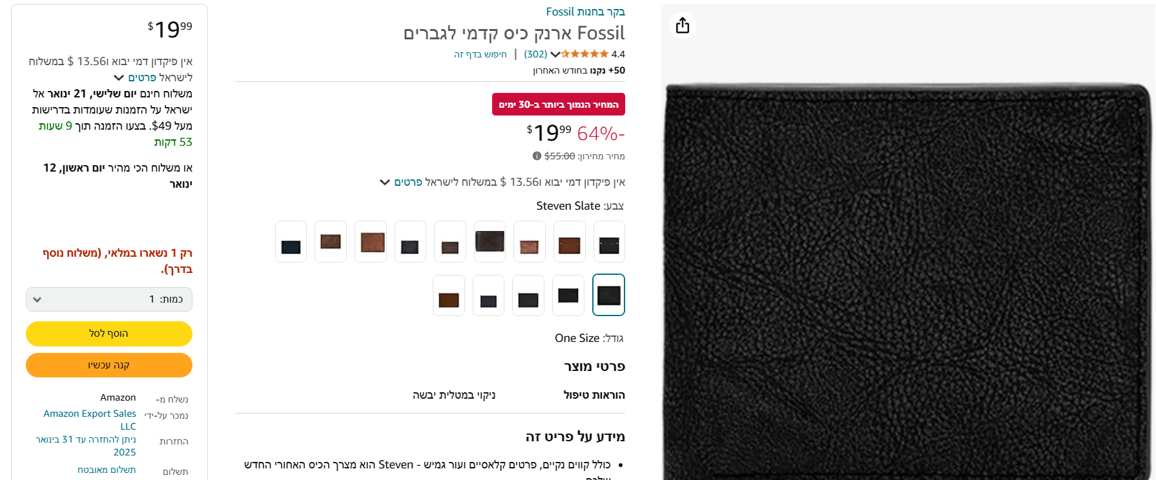Click the info icon beside the $55.00 list price
Image resolution: width=1156 pixels, height=480 pixels.
click(x=537, y=155)
